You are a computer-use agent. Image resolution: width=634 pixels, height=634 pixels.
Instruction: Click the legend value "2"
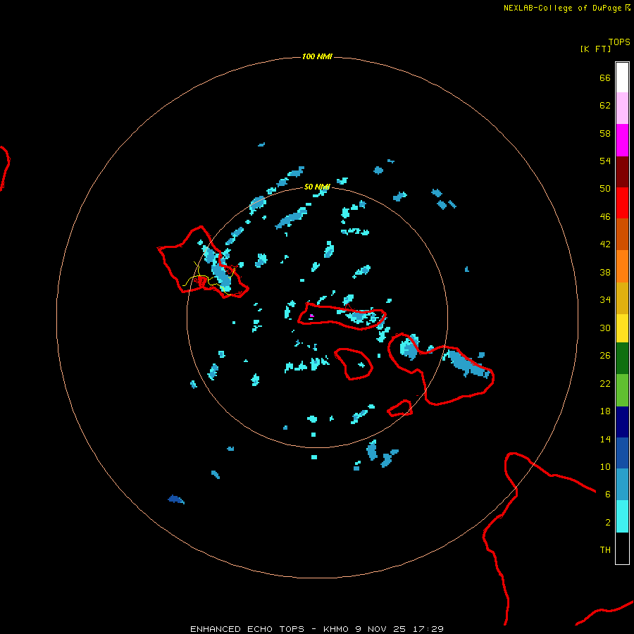point(608,523)
